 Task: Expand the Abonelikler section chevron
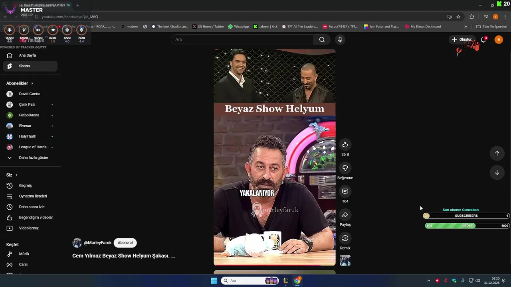[32, 83]
